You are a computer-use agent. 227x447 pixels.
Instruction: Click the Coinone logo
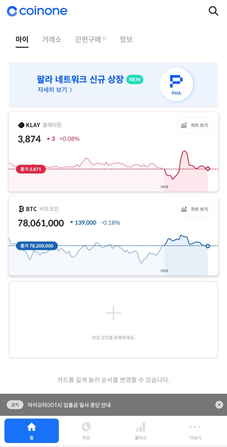click(37, 11)
